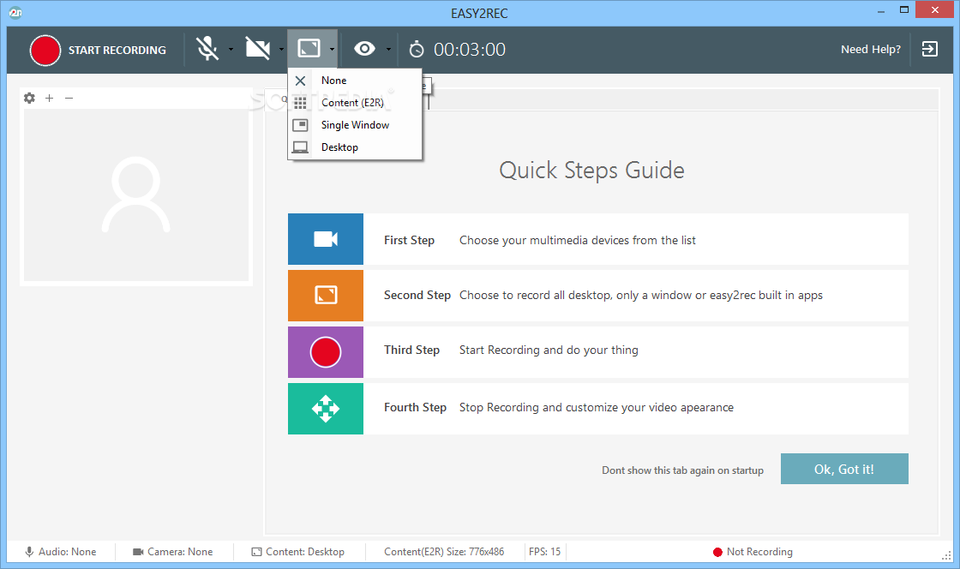Select Content (E2R) menu entry
960x569 pixels.
tap(355, 103)
